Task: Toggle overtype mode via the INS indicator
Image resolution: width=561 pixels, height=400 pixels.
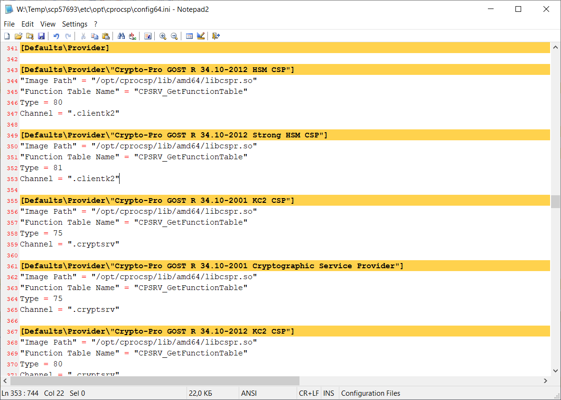Action: tap(329, 393)
